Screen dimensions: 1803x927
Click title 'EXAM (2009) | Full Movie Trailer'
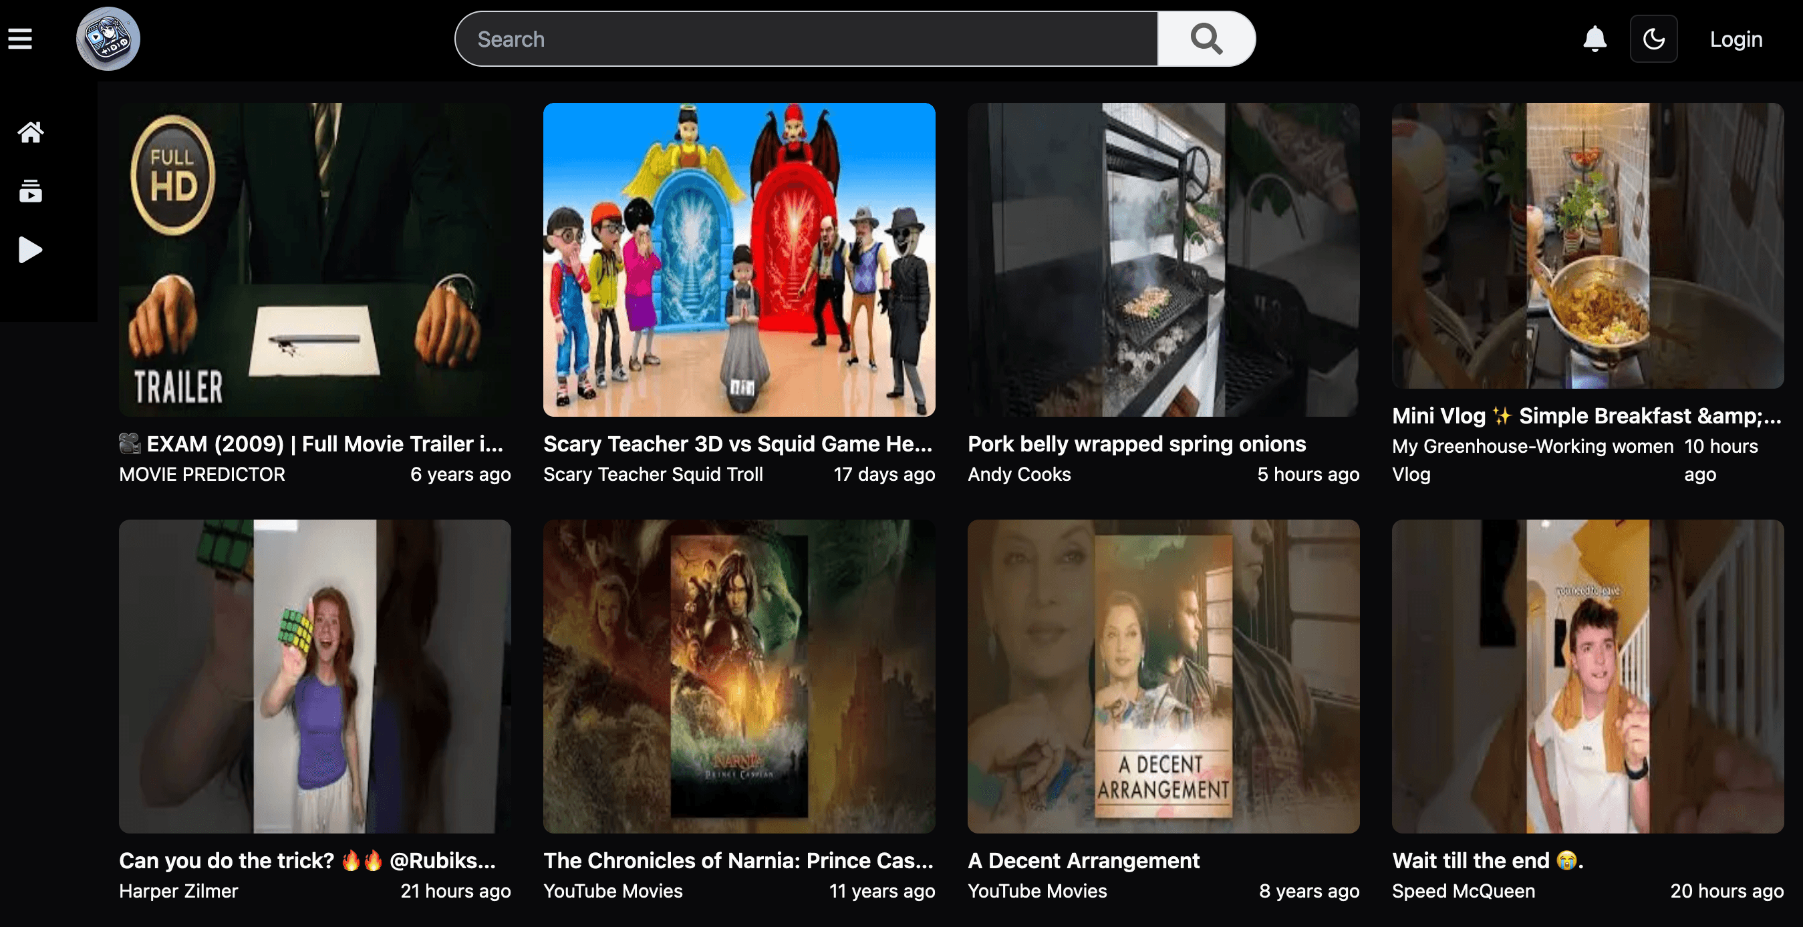point(311,443)
